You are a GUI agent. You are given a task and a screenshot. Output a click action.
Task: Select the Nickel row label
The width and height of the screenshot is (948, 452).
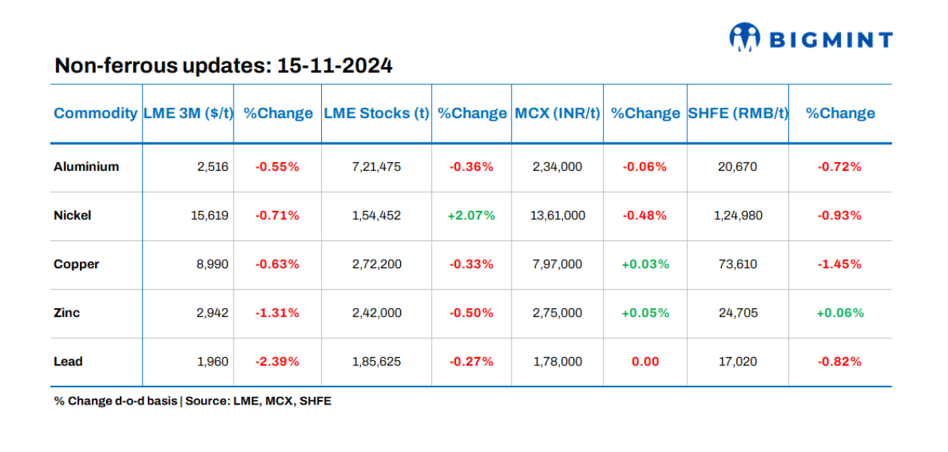coord(72,215)
